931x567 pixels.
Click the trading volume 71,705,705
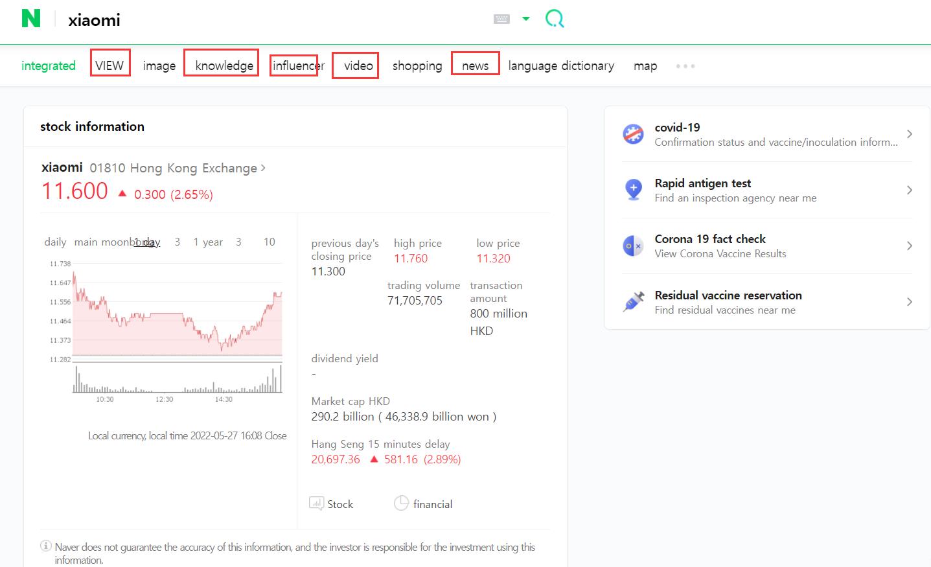415,300
